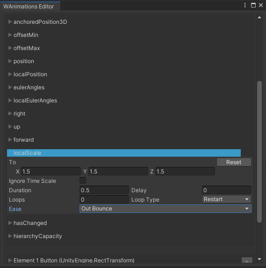Expand the anchoredPosition3D property
Image resolution: width=266 pixels, height=268 pixels.
10,22
